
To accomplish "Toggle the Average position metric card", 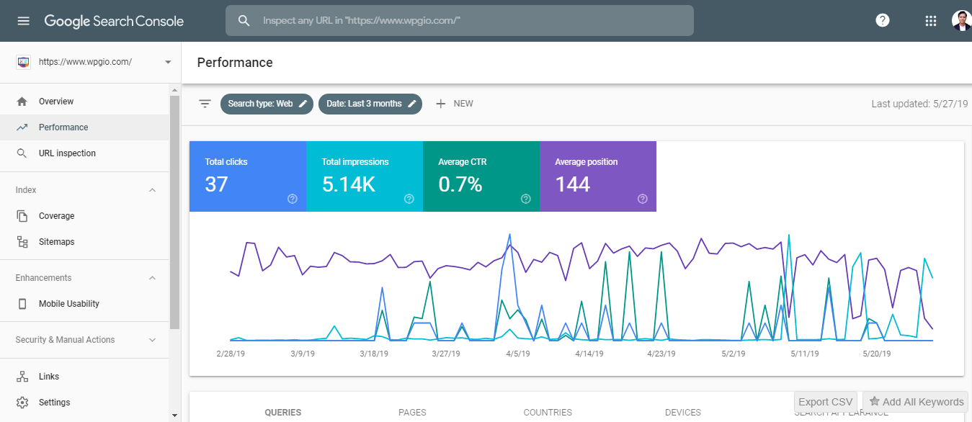I will (x=598, y=176).
